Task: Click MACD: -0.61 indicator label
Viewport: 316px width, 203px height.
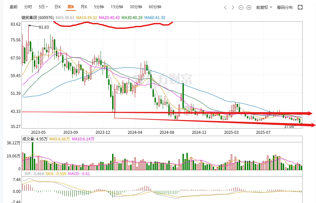Action: coord(79,174)
